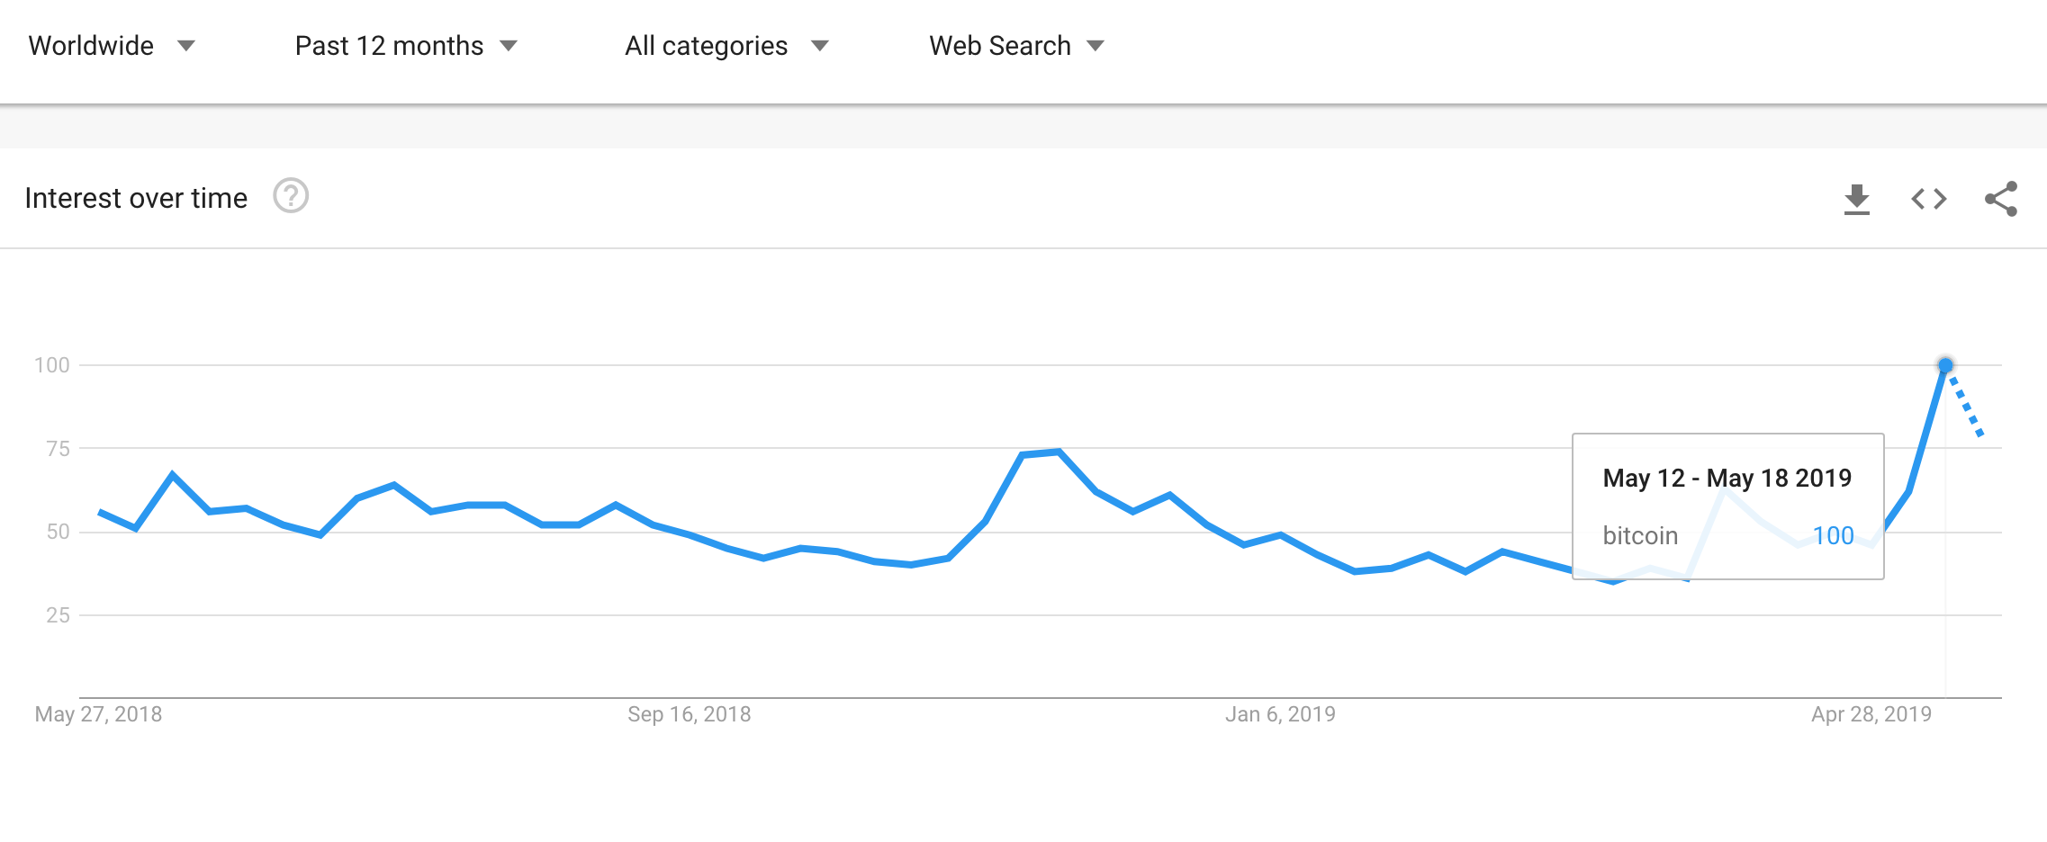
Task: Open the help question mark icon
Action: coord(291,196)
